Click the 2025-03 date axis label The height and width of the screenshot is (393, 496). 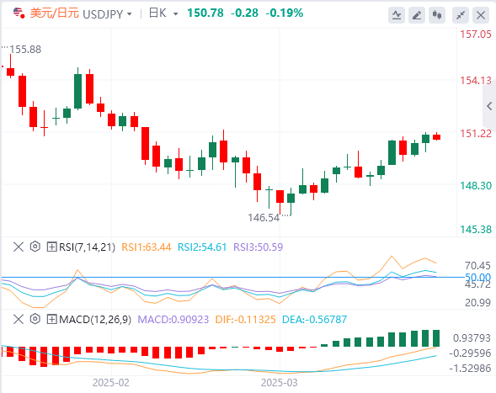(x=280, y=383)
